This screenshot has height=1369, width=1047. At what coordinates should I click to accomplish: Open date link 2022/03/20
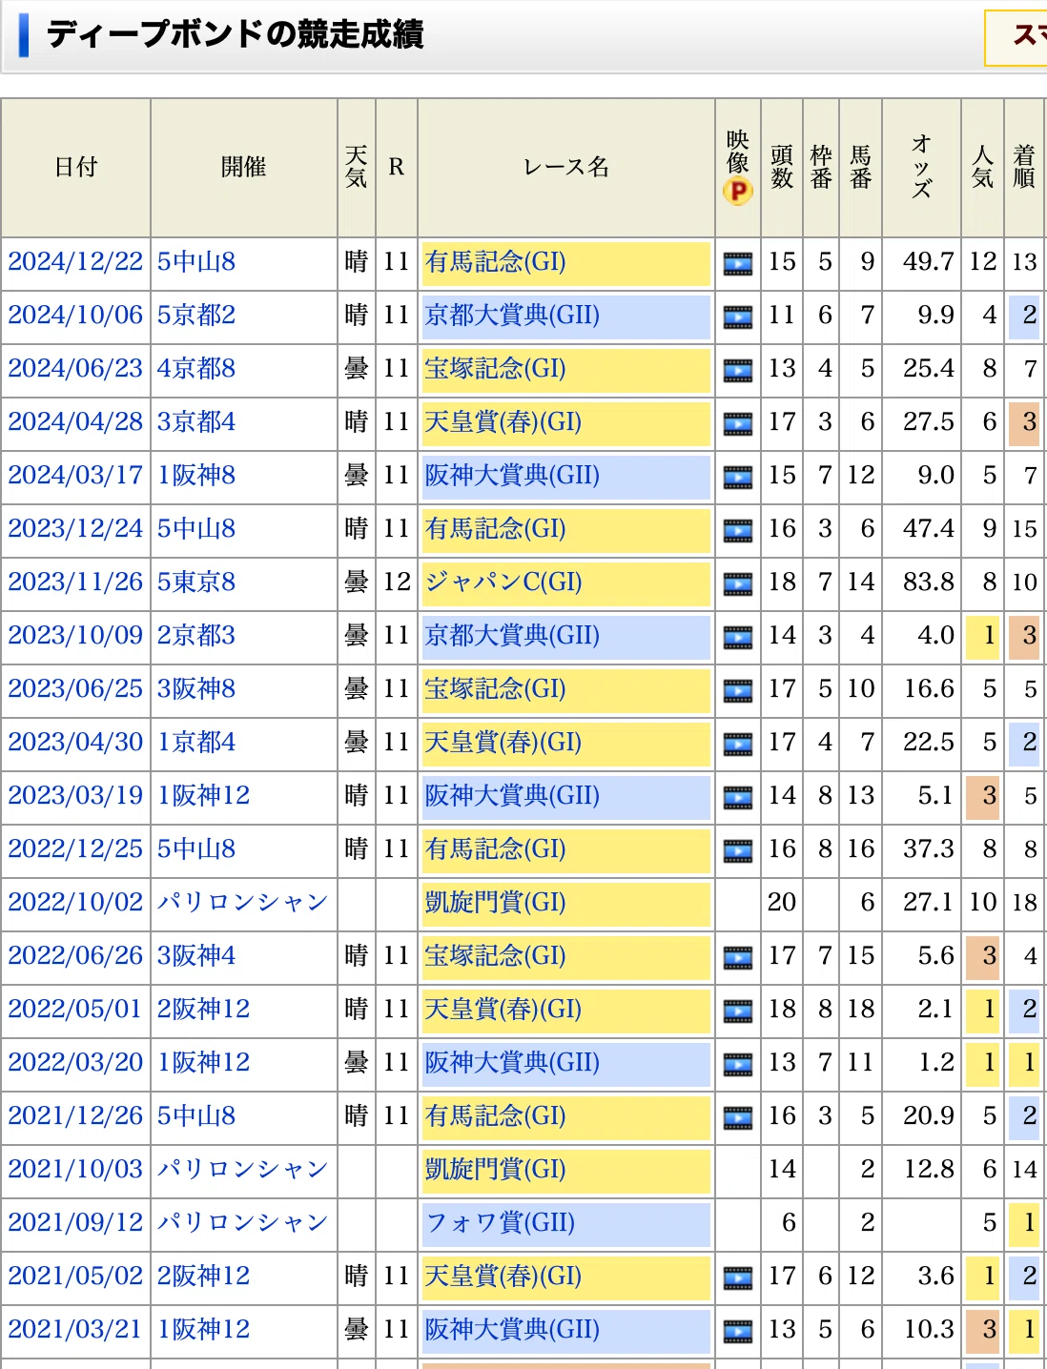pyautogui.click(x=75, y=1063)
